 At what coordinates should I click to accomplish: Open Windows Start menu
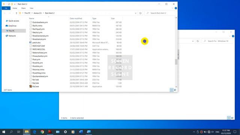tap(4, 132)
